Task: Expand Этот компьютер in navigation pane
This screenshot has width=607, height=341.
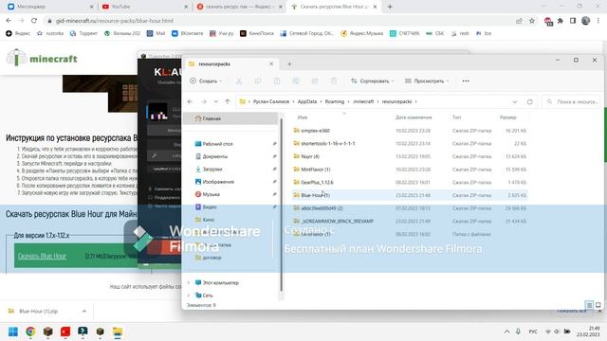Action: [189, 282]
